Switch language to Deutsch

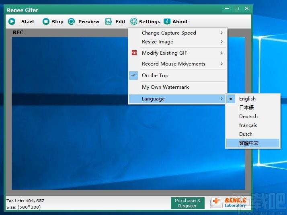click(252, 117)
